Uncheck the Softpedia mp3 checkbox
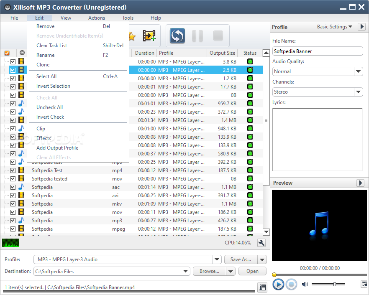Image resolution: width=369 pixels, height=295 pixels. coord(13,221)
